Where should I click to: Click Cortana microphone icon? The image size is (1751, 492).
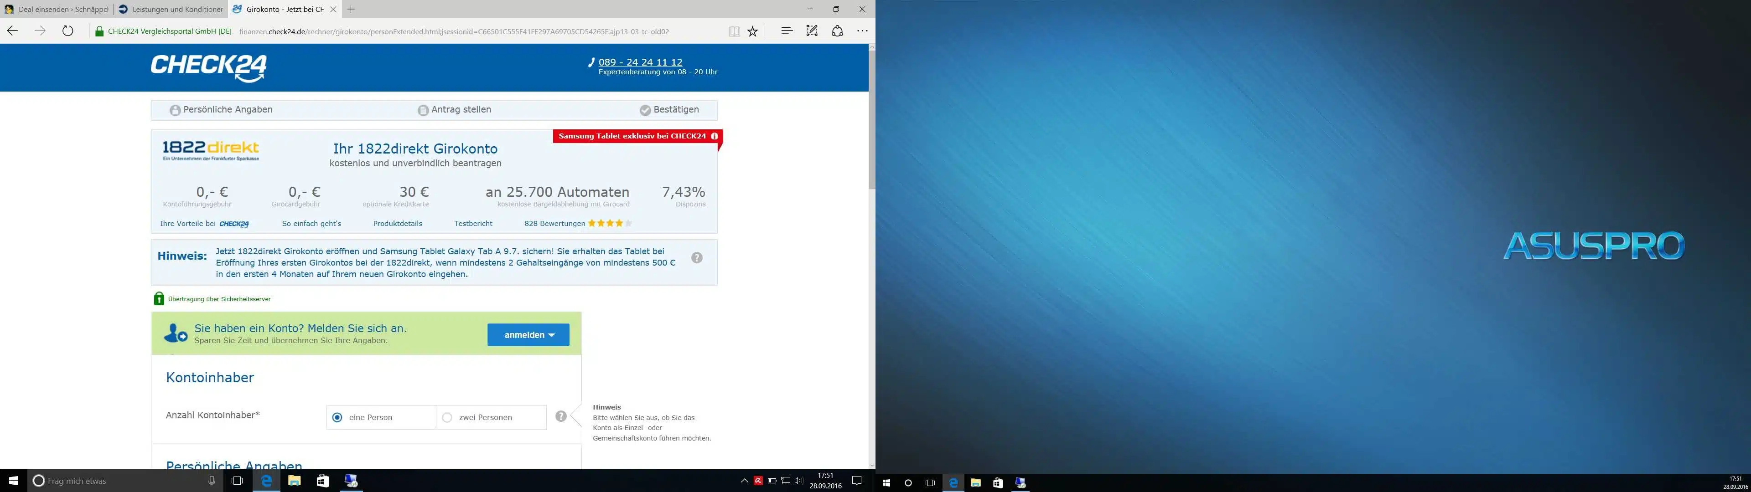[212, 481]
